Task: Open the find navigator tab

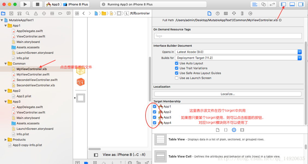Action: pyautogui.click(x=28, y=13)
